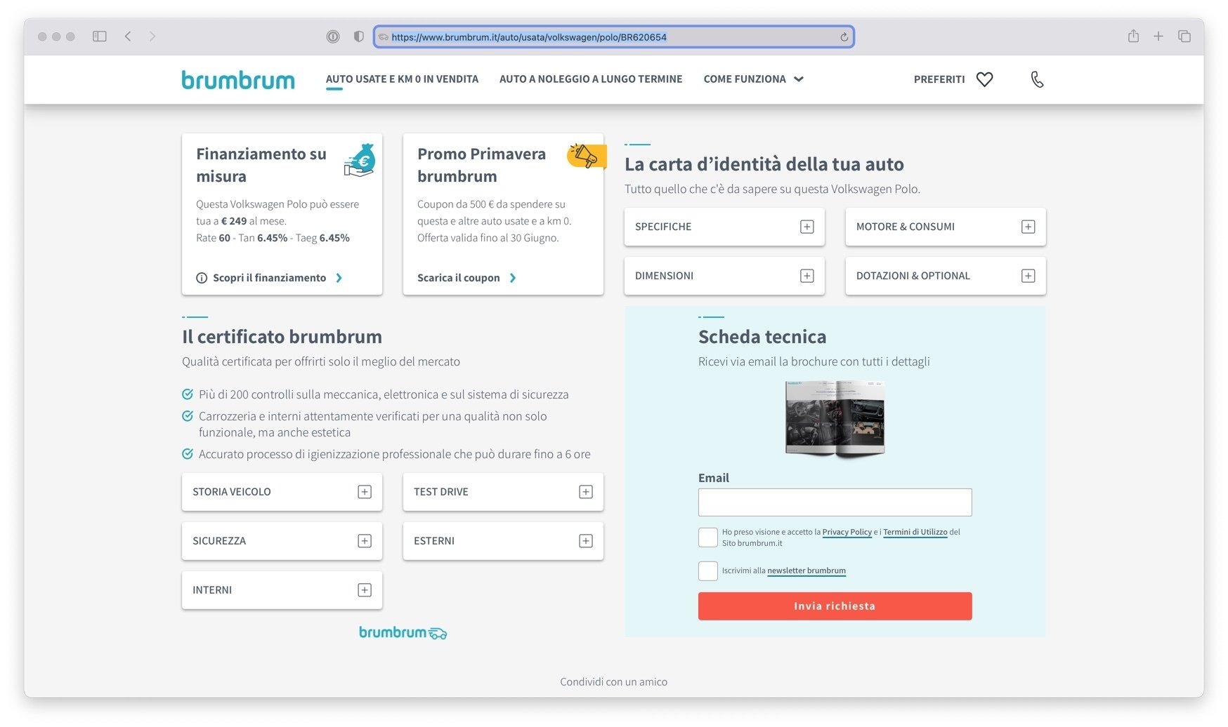Viewport: 1228px width, 727px height.
Task: Expand the Test Drive section
Action: (503, 492)
